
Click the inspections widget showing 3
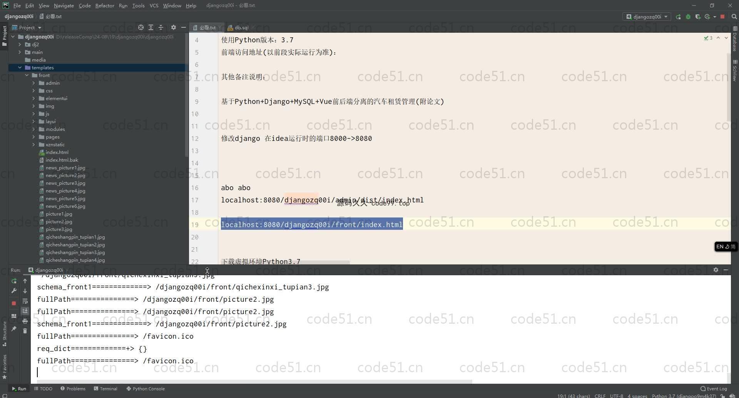point(708,38)
